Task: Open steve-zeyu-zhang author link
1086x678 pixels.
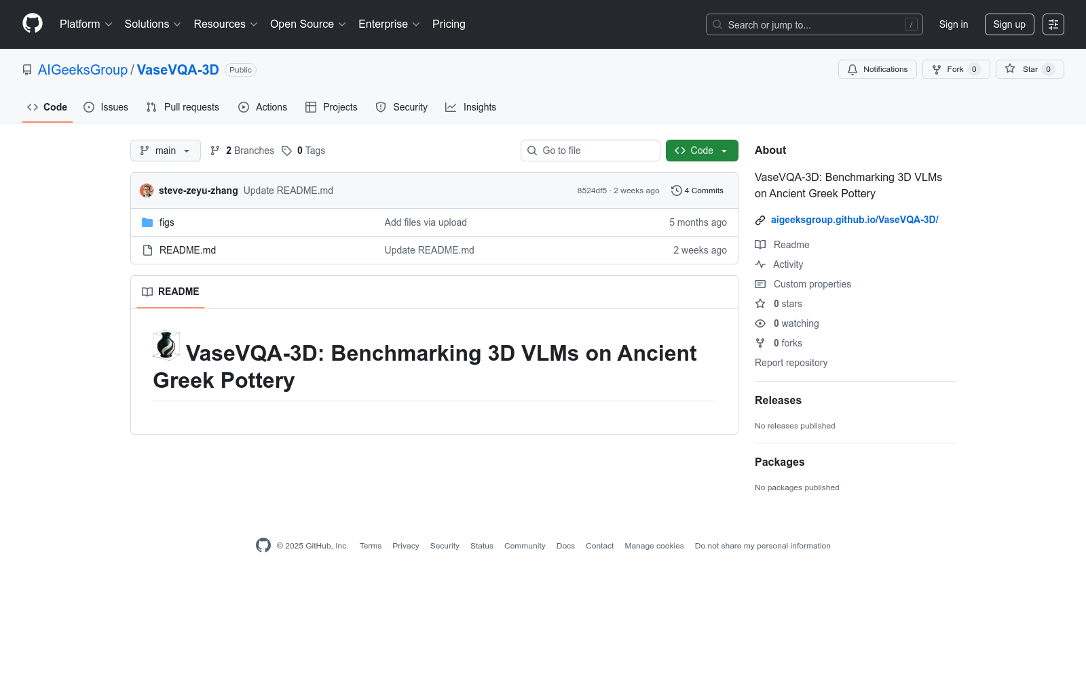Action: tap(198, 191)
